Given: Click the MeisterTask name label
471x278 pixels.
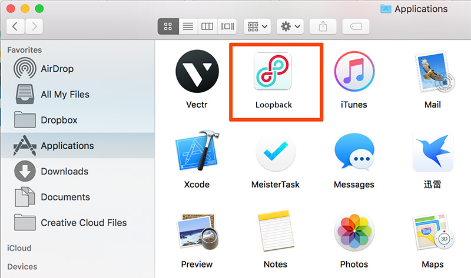Looking at the screenshot, I should point(276,185).
